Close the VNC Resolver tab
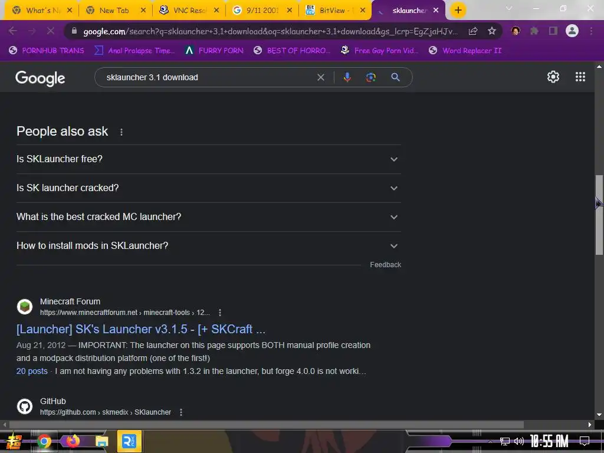The height and width of the screenshot is (453, 604). pos(216,11)
